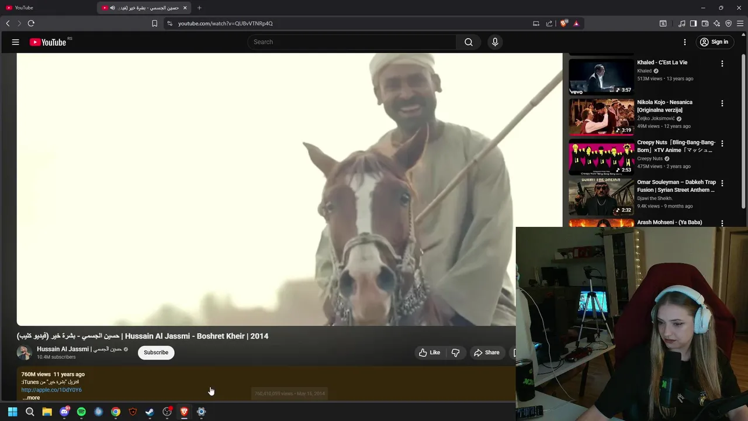
Task: Open File Explorer from taskbar
Action: click(x=47, y=412)
